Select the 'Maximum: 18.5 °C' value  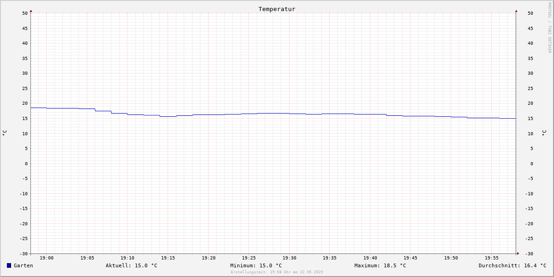click(380, 265)
